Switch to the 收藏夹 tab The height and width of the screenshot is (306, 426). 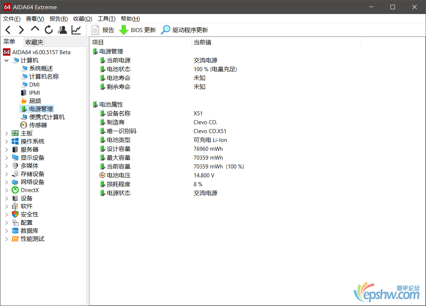[34, 42]
